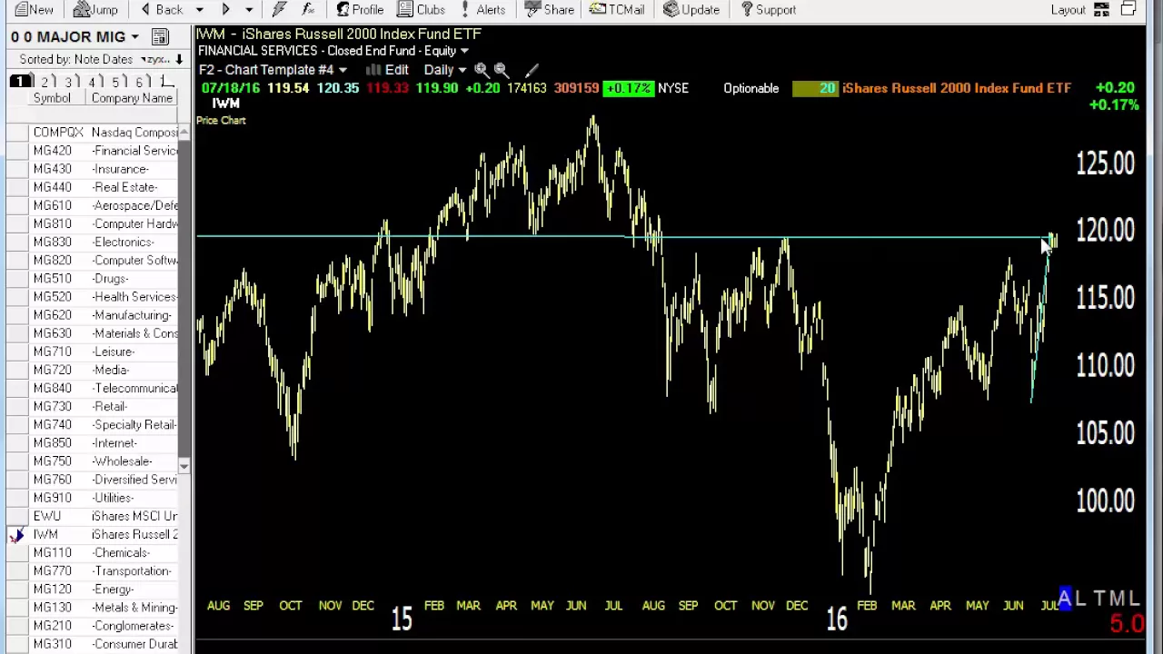1163x654 pixels.
Task: Select the trendline drawing tool
Action: 532,70
